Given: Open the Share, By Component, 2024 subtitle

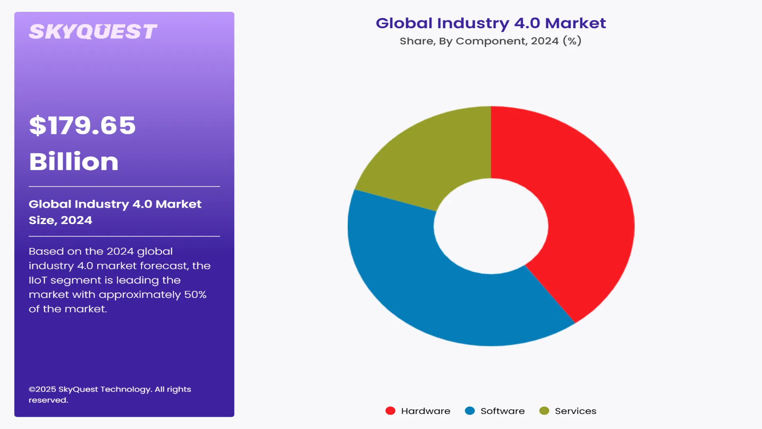Looking at the screenshot, I should (491, 41).
